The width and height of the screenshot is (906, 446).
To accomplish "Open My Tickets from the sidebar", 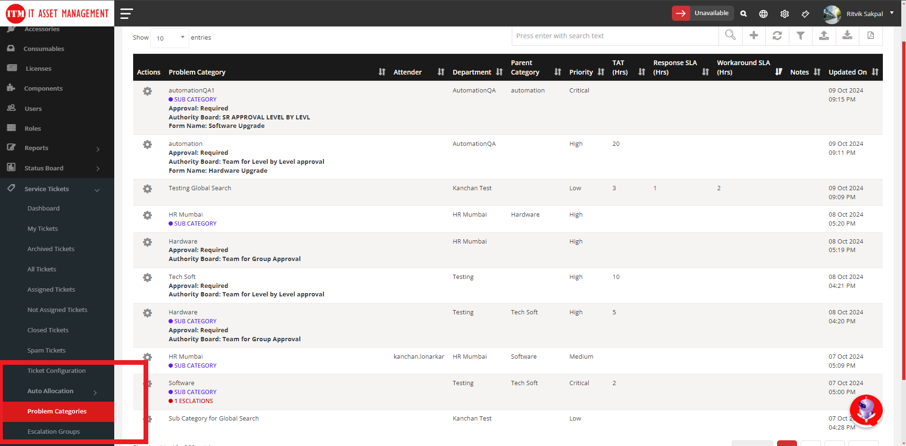I will pyautogui.click(x=42, y=228).
